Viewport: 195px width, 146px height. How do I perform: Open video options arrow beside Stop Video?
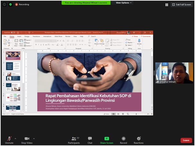[34, 139]
